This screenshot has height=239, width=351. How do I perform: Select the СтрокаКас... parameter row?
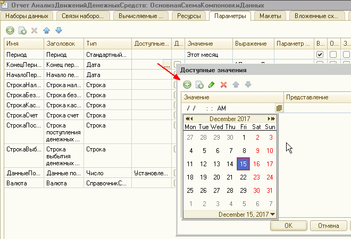[x=24, y=105]
